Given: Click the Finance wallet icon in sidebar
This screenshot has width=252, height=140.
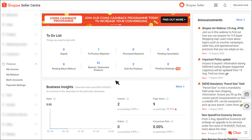Looking at the screenshot, I should (x=4, y=64).
